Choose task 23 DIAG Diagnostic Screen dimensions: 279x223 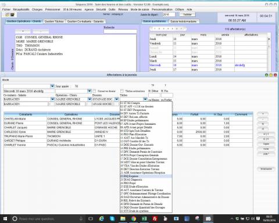click(146, 179)
